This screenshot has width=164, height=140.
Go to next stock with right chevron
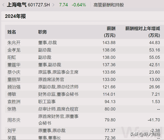[53, 5]
